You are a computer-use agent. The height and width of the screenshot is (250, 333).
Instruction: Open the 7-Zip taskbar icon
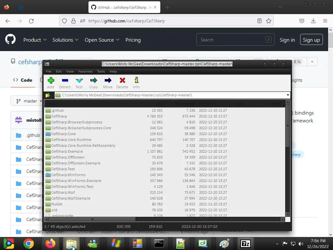(x=245, y=243)
